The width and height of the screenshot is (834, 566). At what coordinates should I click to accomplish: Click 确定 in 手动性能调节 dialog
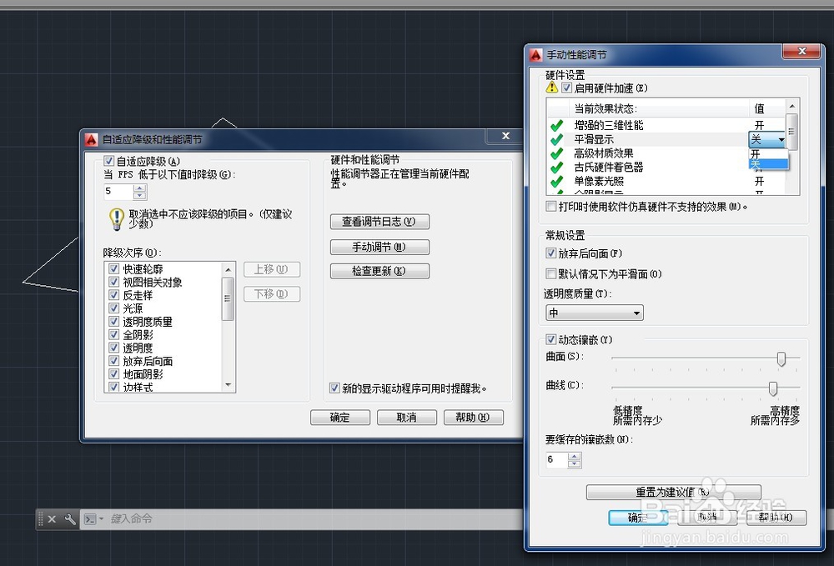(638, 517)
